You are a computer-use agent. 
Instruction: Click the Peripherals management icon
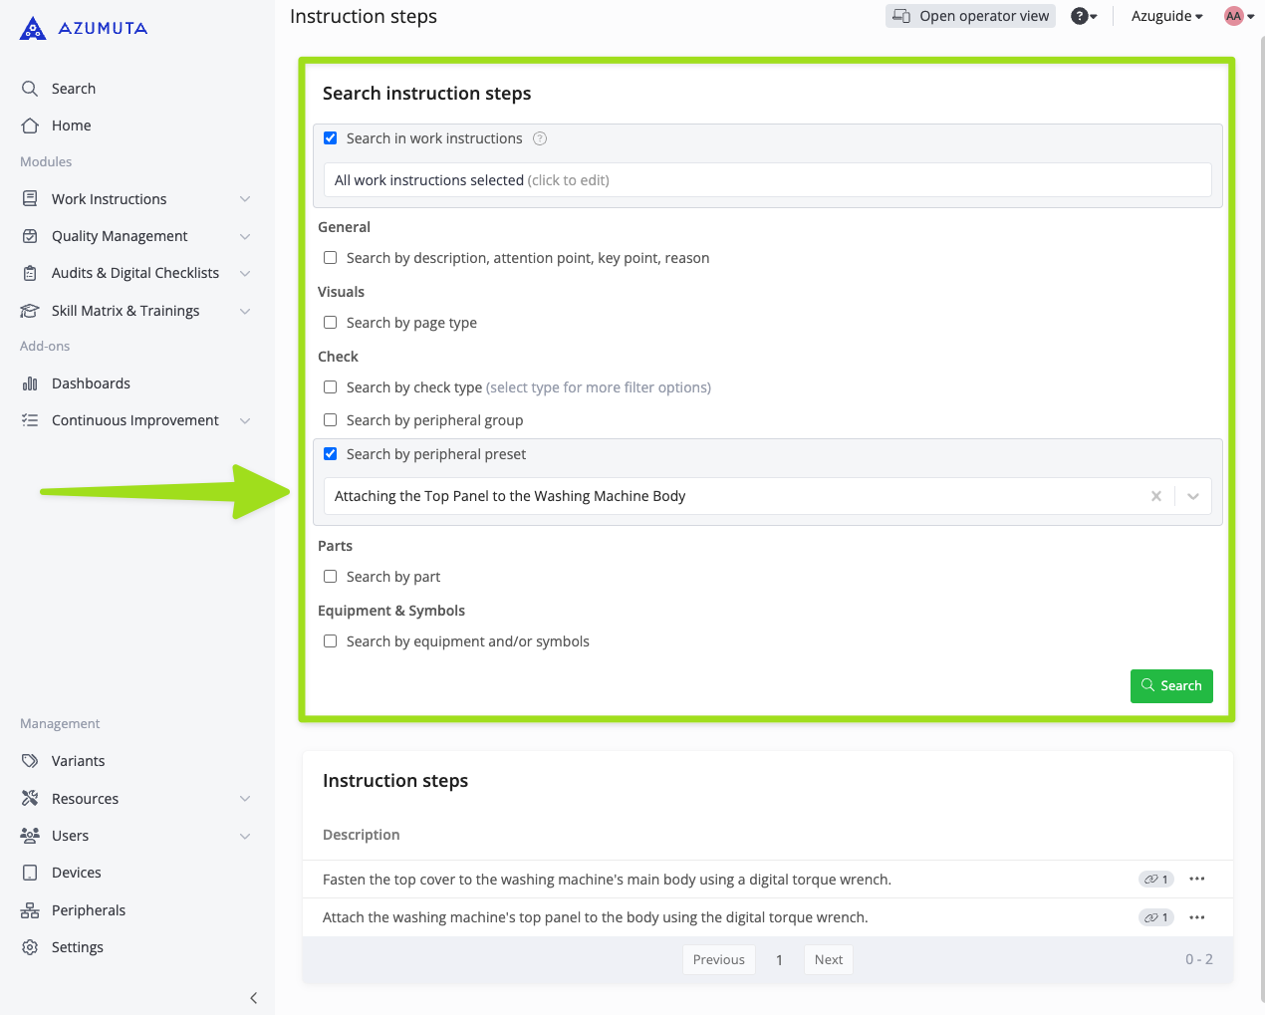click(x=30, y=909)
